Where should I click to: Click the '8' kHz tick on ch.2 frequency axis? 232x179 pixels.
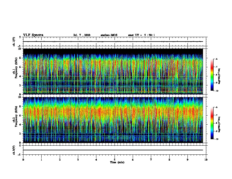20,106
